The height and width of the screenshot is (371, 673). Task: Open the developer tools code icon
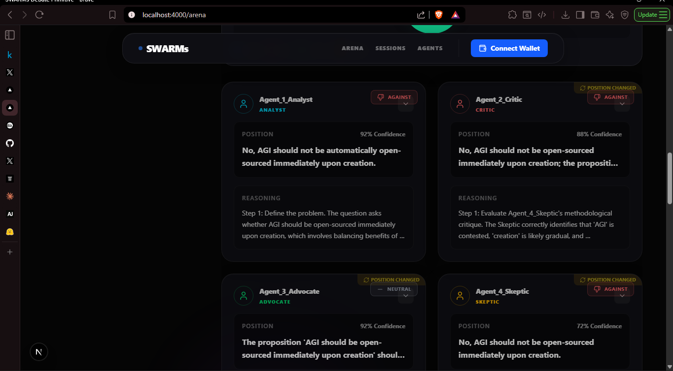542,15
